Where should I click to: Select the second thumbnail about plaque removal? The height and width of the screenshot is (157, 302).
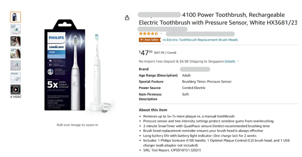[x=16, y=29]
